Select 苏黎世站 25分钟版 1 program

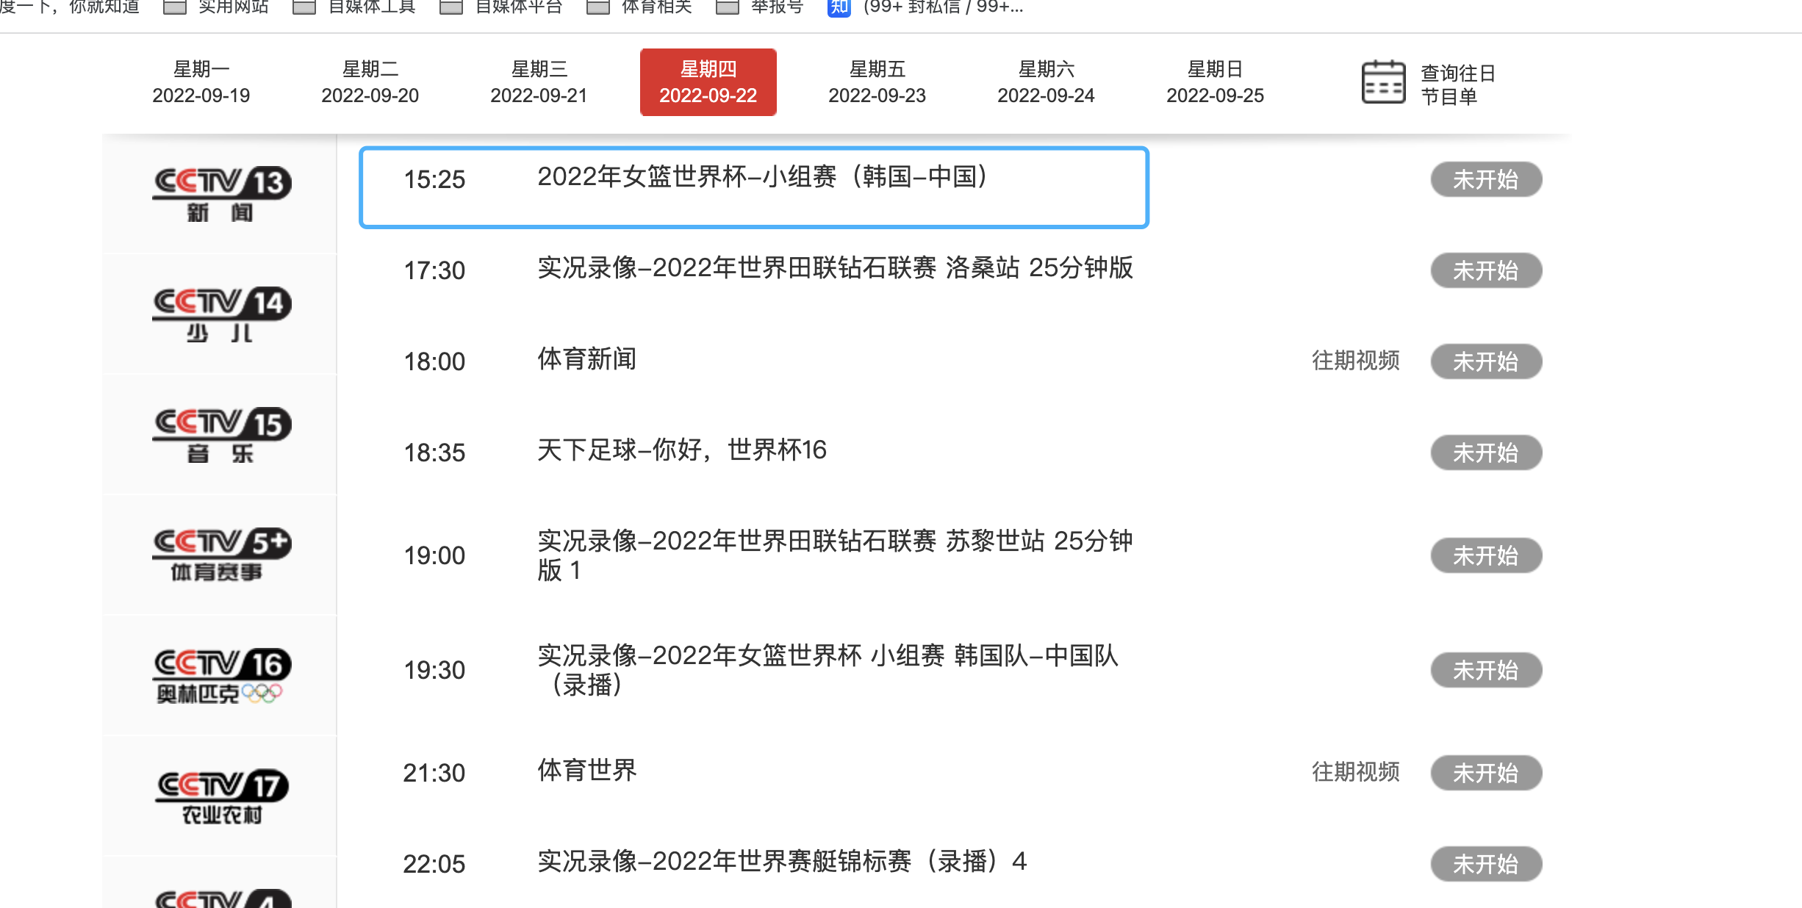[836, 555]
